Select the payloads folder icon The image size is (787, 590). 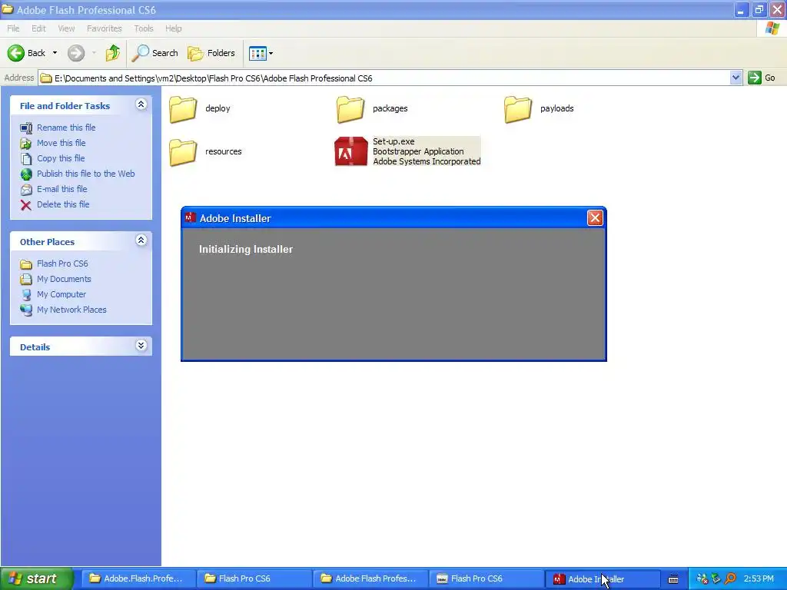(x=518, y=109)
